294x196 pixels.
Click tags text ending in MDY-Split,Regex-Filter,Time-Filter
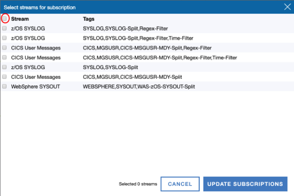point(160,58)
